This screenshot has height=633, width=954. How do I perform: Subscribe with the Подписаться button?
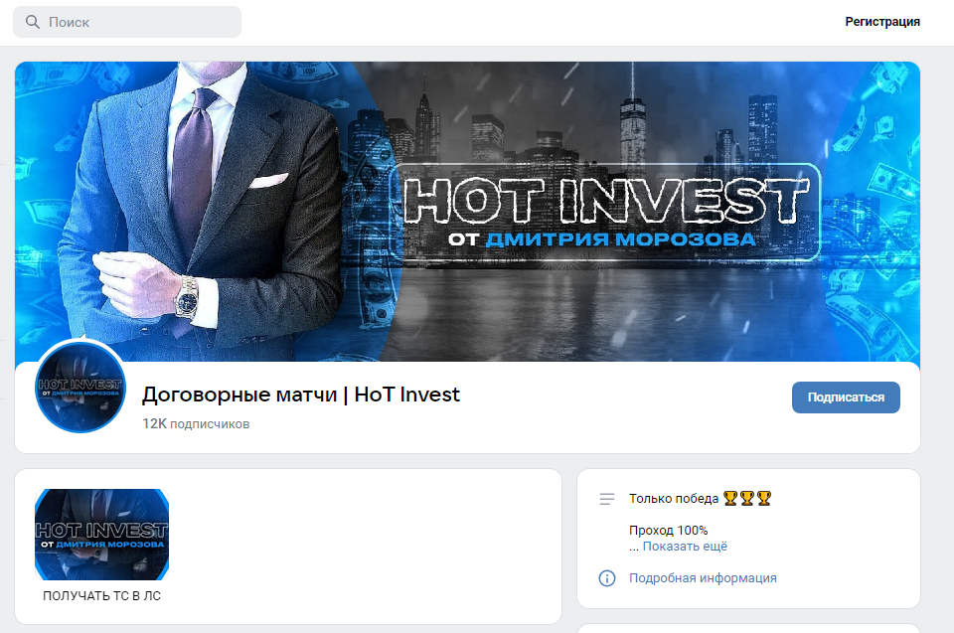click(846, 397)
